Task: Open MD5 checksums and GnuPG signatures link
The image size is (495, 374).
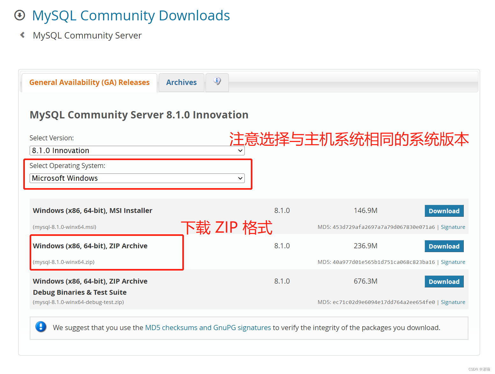Action: click(208, 328)
